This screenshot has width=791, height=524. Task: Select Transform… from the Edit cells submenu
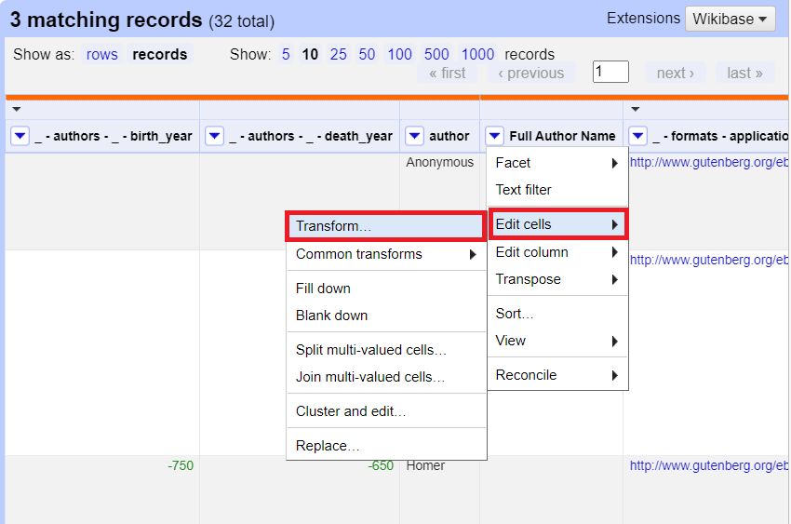click(x=384, y=226)
